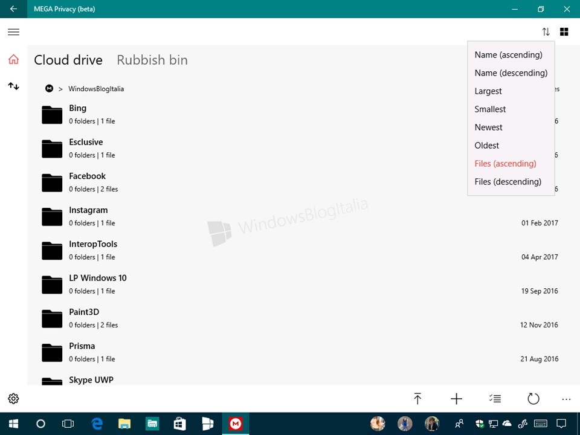Click the back arrow in title bar
580x435 pixels.
[x=13, y=9]
